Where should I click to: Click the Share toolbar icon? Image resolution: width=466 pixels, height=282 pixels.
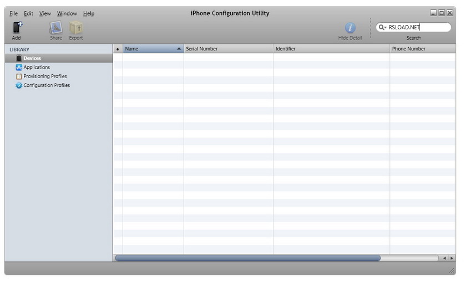pyautogui.click(x=56, y=28)
